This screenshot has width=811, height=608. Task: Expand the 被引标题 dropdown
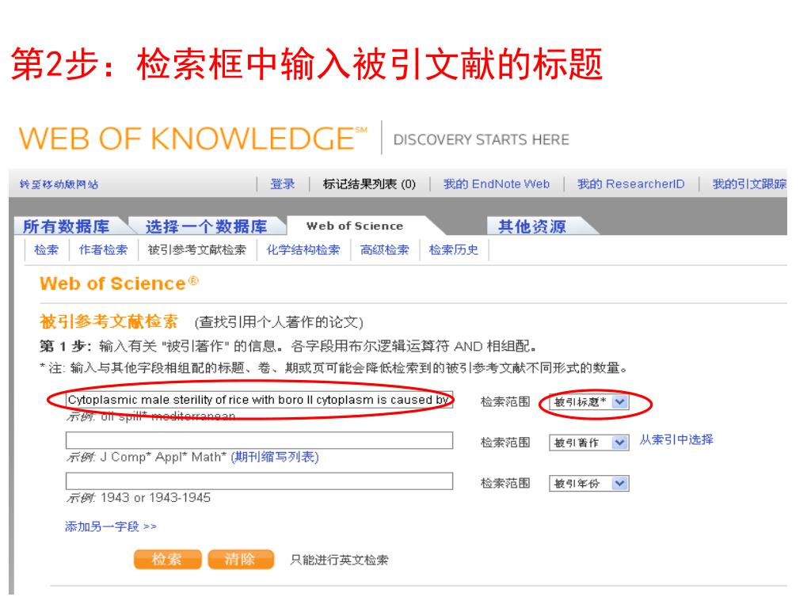(589, 401)
